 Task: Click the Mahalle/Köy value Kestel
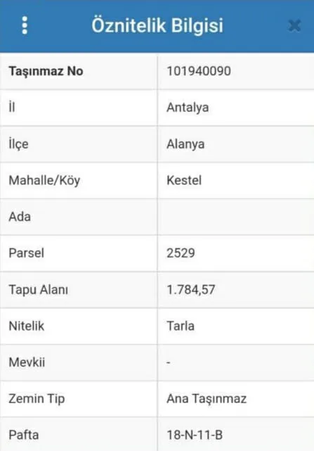pyautogui.click(x=184, y=180)
